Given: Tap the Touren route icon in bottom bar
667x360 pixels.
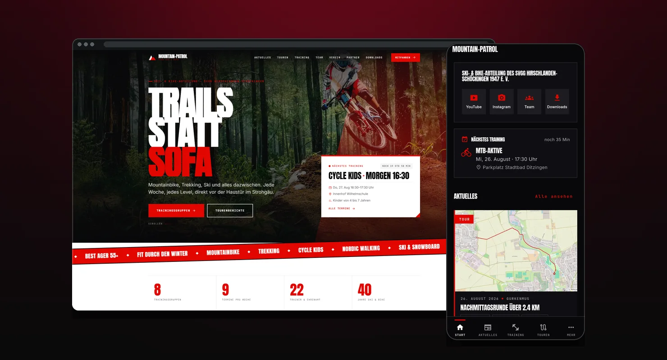Looking at the screenshot, I should (x=544, y=327).
